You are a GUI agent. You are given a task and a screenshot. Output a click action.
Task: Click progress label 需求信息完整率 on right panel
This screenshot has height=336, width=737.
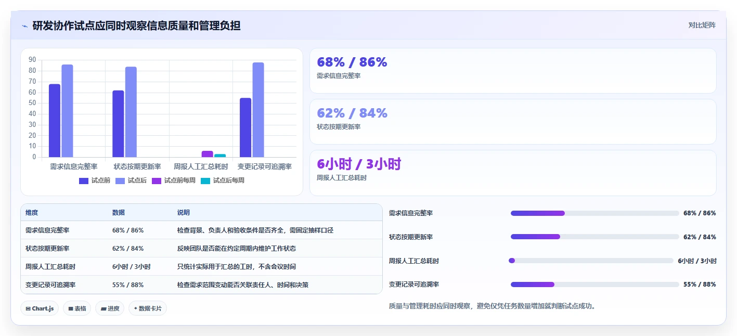[411, 213]
